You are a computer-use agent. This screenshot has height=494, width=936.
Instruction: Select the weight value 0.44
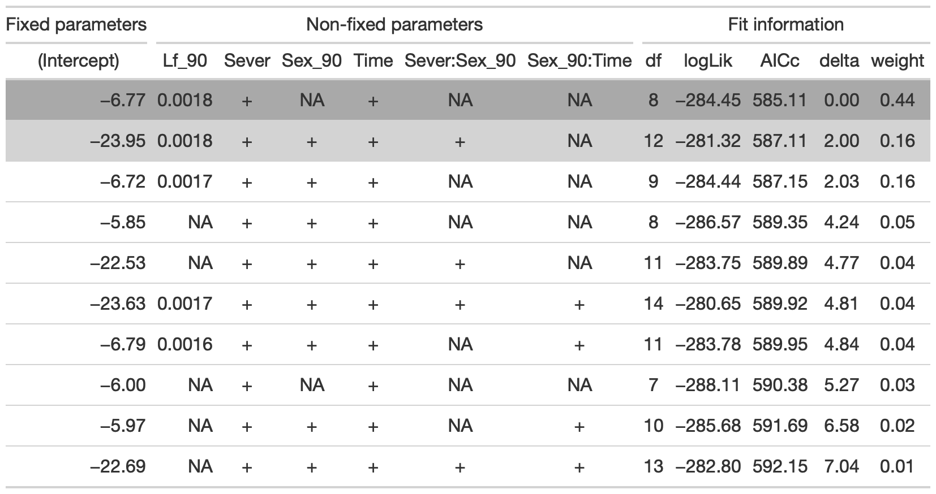point(897,100)
